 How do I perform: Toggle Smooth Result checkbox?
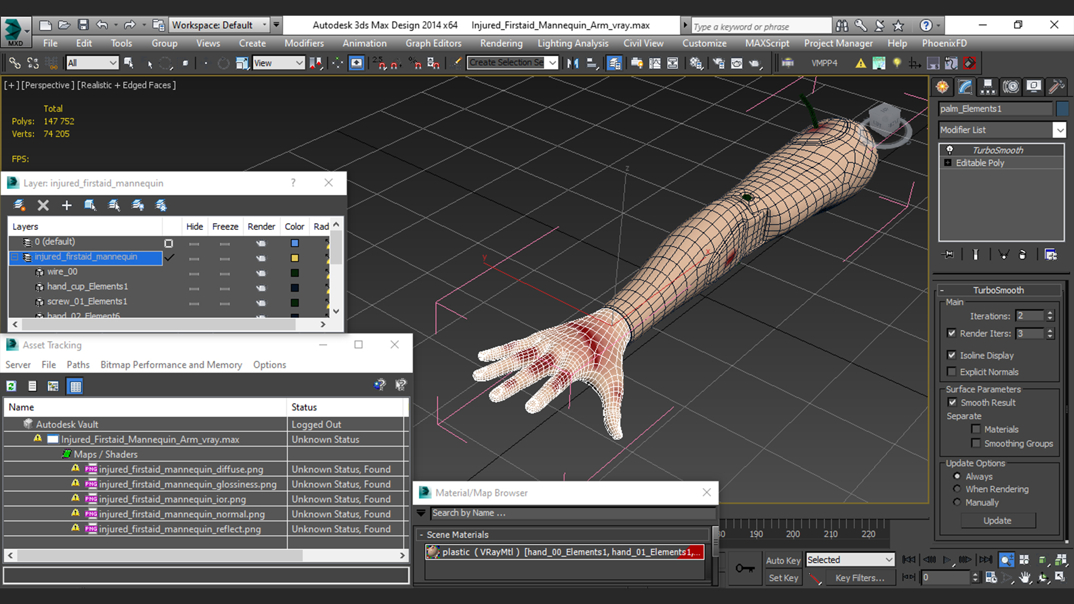pos(952,402)
